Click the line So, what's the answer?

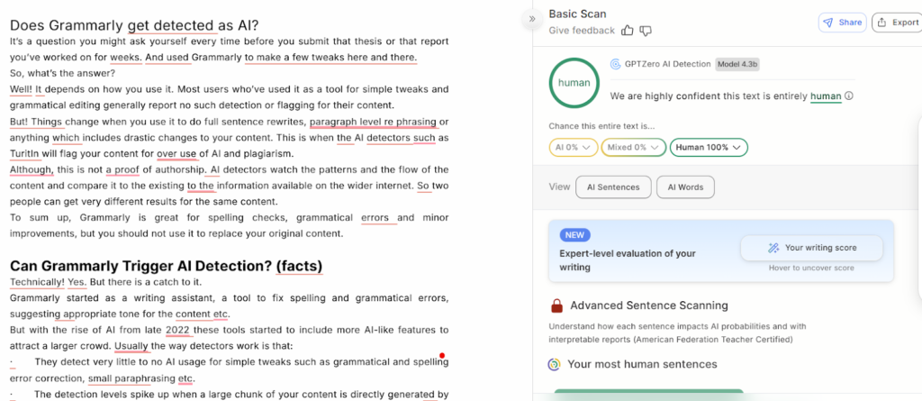[62, 74]
